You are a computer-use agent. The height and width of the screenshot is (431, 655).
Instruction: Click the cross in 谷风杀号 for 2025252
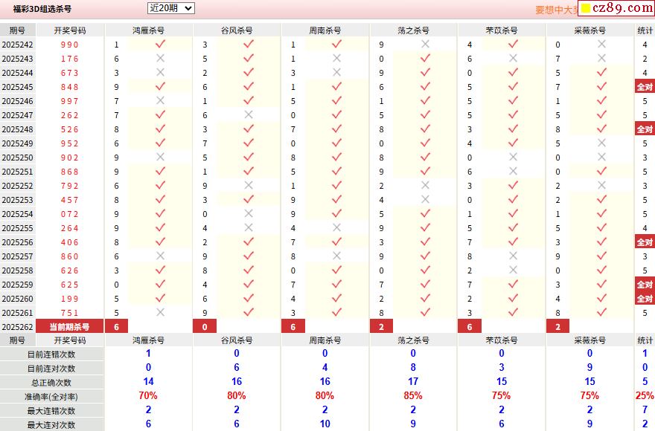[249, 185]
